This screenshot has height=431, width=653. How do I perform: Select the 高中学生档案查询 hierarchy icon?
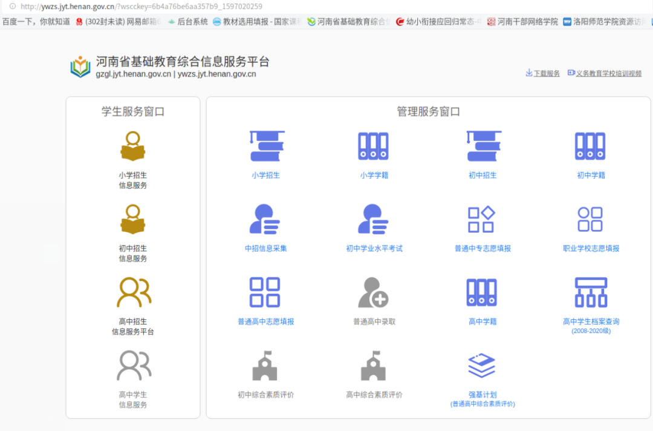coord(591,293)
